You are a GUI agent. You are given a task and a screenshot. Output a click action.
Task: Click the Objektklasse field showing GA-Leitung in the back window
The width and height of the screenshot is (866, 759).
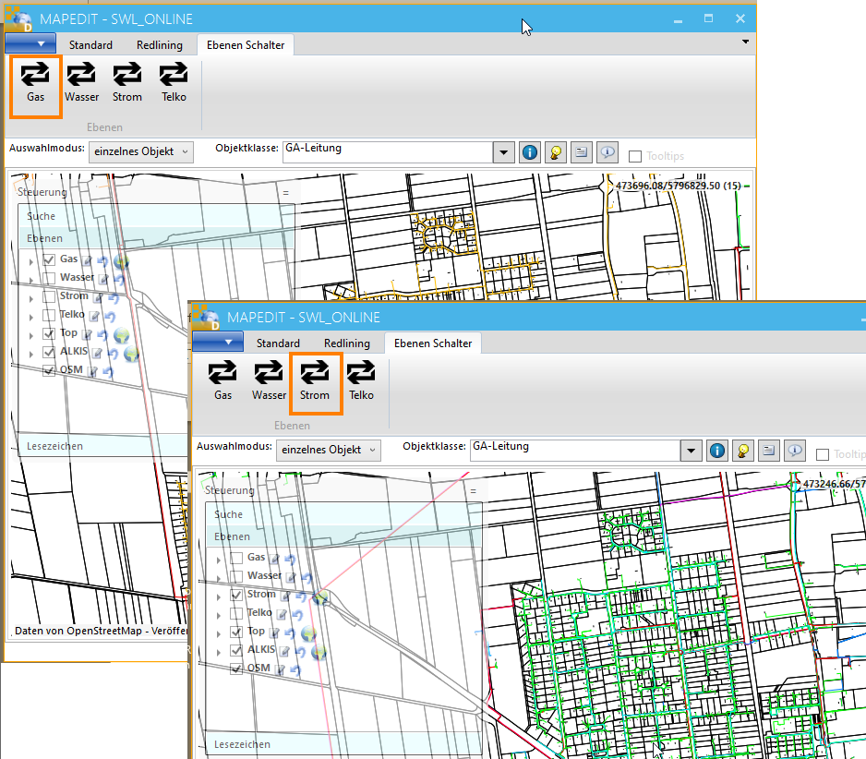388,151
